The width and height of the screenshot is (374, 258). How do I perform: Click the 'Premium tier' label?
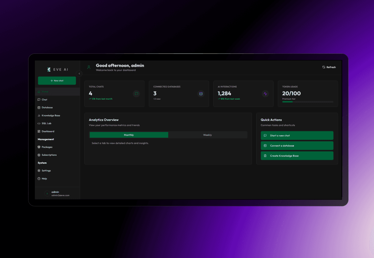[x=289, y=99]
